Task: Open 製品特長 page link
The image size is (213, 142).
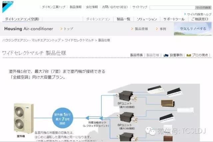Action: coord(136,55)
